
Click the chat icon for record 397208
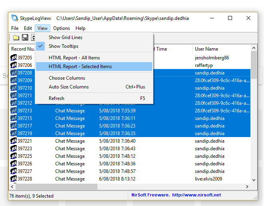[14, 73]
